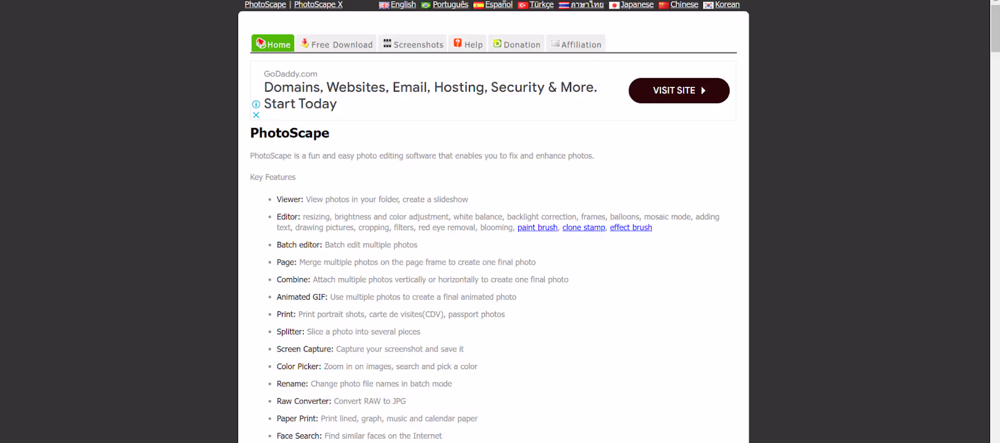Open the Help tab
Image resolution: width=1000 pixels, height=443 pixels.
(x=467, y=44)
